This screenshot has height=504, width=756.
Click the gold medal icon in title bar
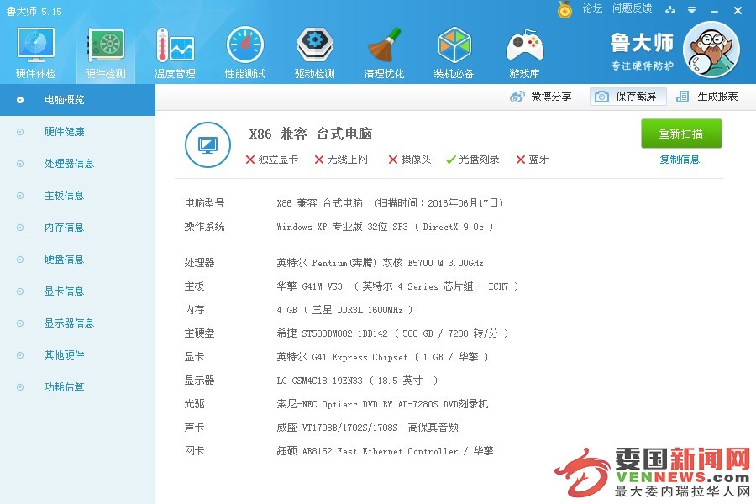coord(564,9)
